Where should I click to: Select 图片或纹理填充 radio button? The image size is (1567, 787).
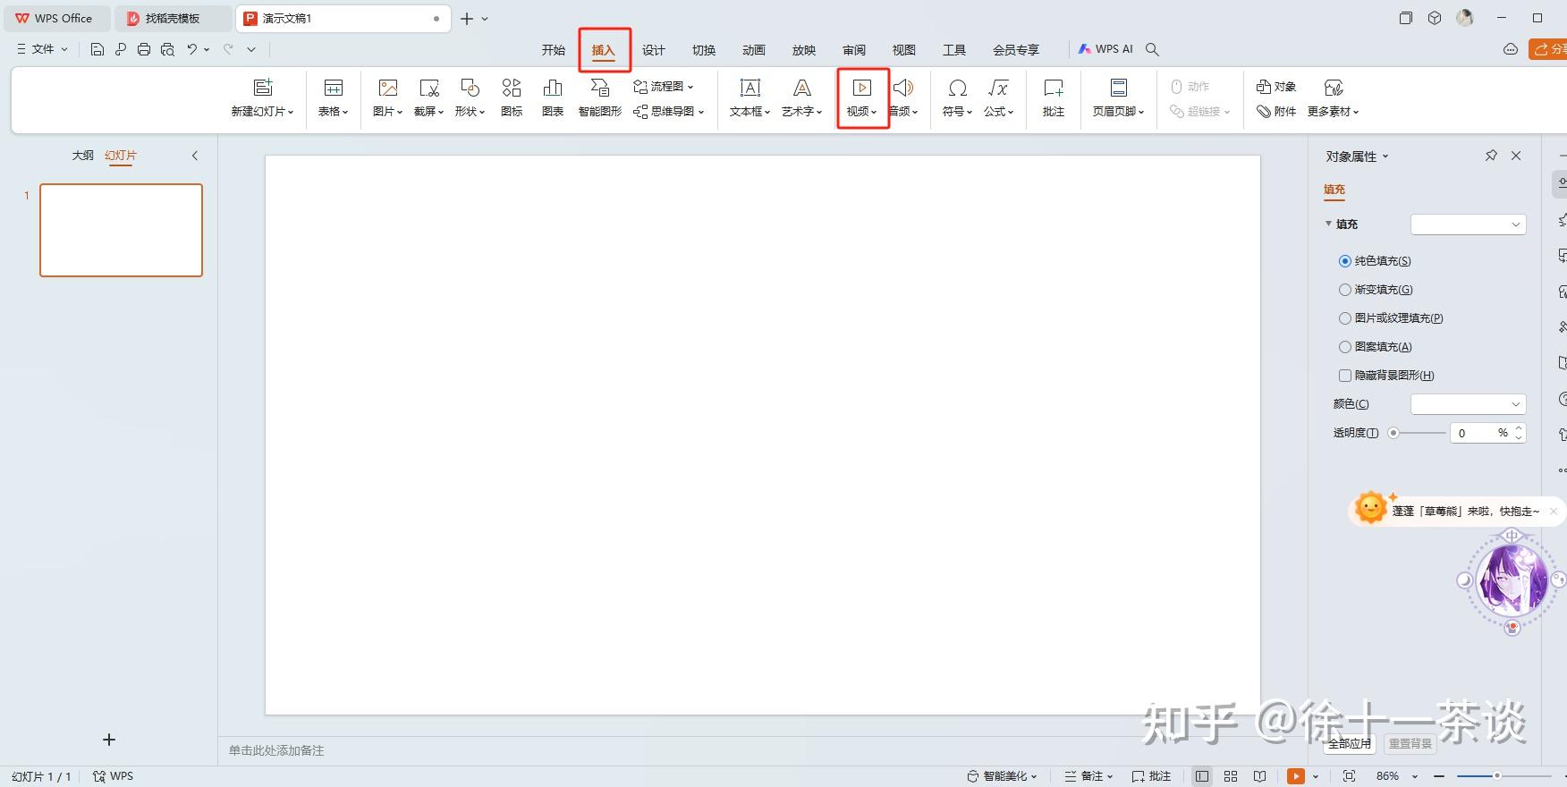tap(1345, 318)
